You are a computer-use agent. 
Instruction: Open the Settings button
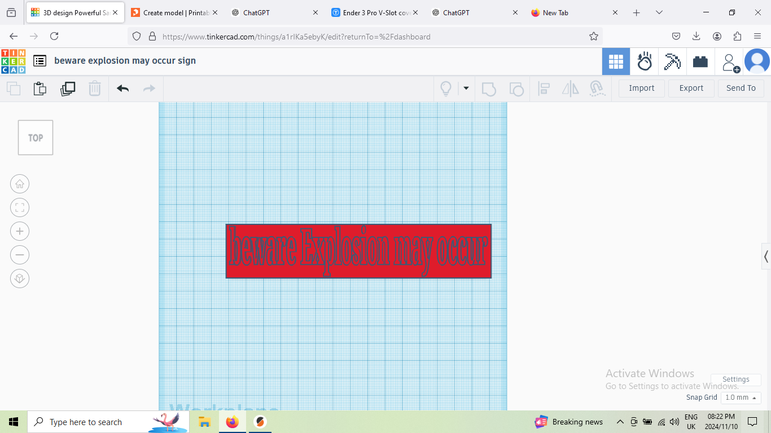736,379
